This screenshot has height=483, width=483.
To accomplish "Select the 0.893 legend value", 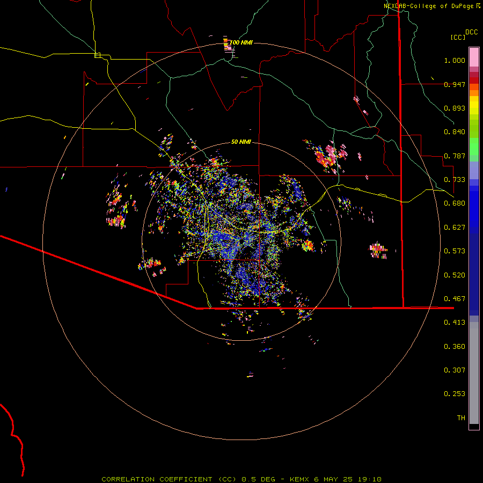I will [x=455, y=108].
